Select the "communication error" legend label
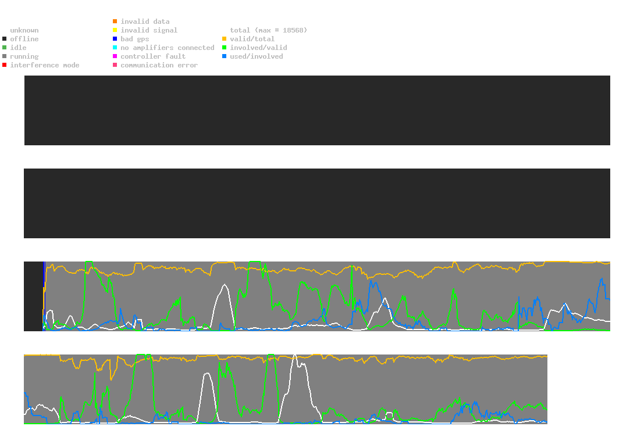 159,65
